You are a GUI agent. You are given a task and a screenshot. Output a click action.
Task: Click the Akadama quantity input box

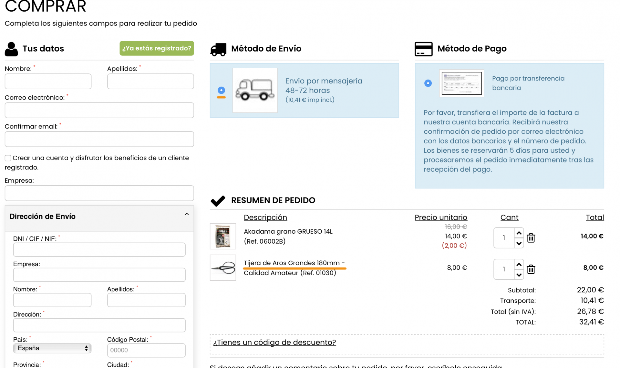(504, 238)
